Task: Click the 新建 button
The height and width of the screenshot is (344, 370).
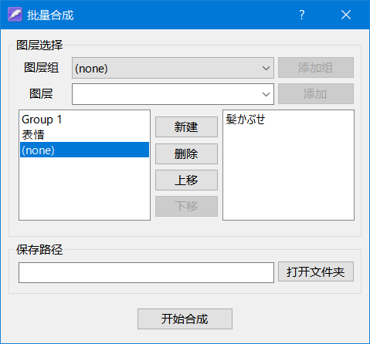Action: click(186, 126)
